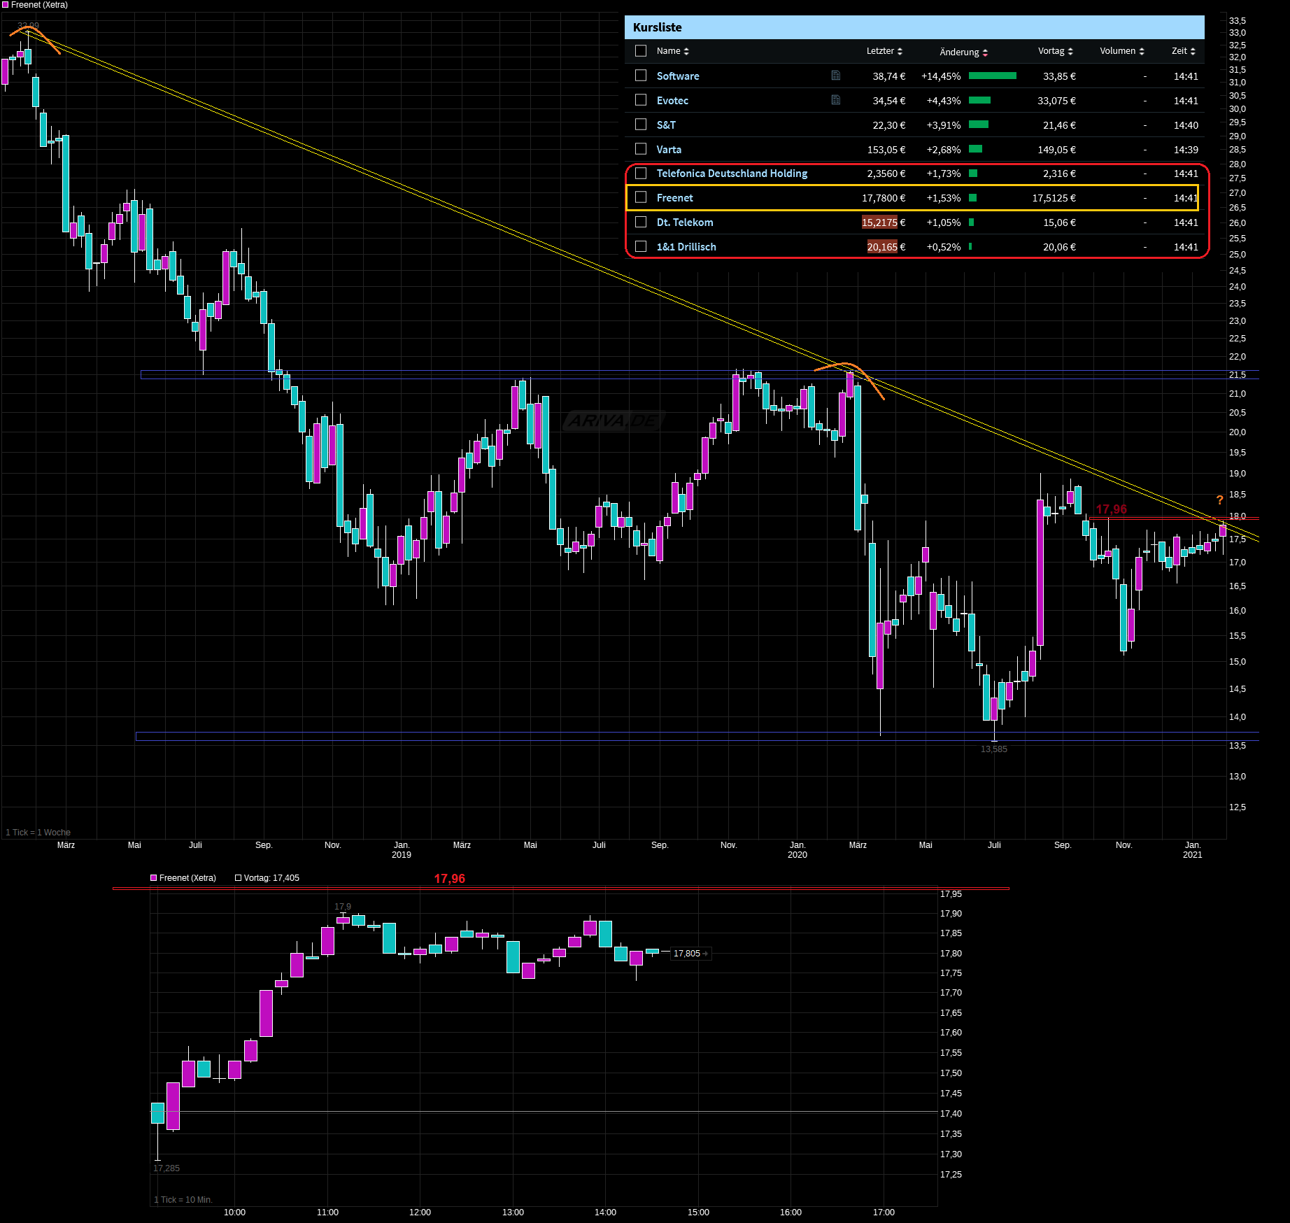Tick the checkbox for S&T
Viewport: 1290px width, 1223px height.
[x=641, y=124]
